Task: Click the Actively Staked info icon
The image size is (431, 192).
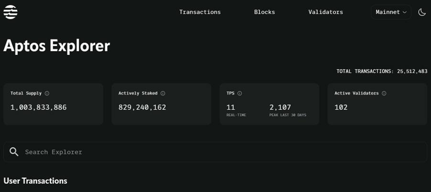Action: [163, 94]
